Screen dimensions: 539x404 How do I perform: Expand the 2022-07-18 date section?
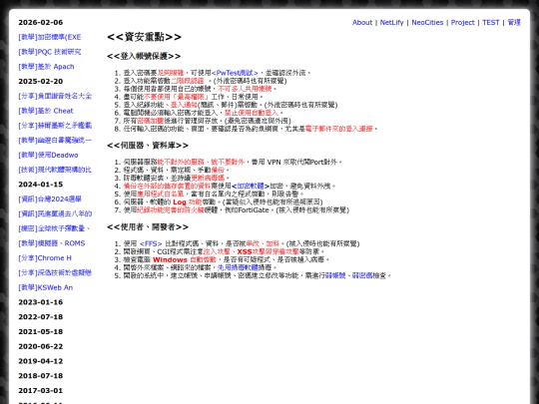point(41,317)
